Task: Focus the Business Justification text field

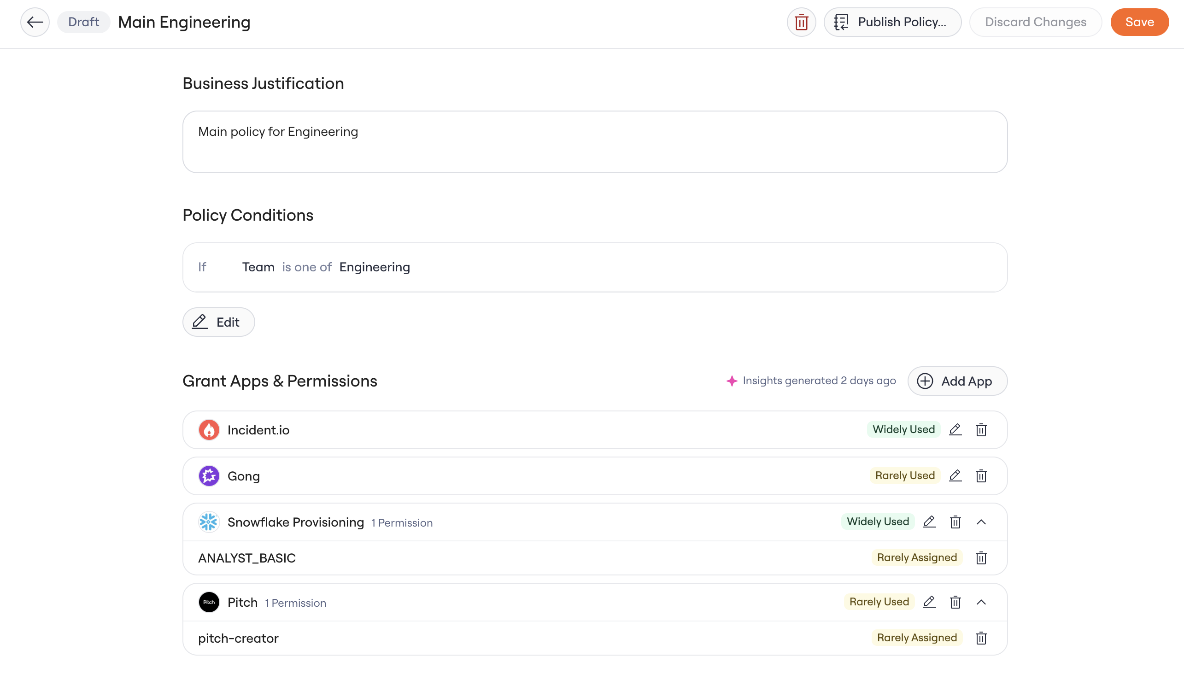Action: (x=595, y=141)
